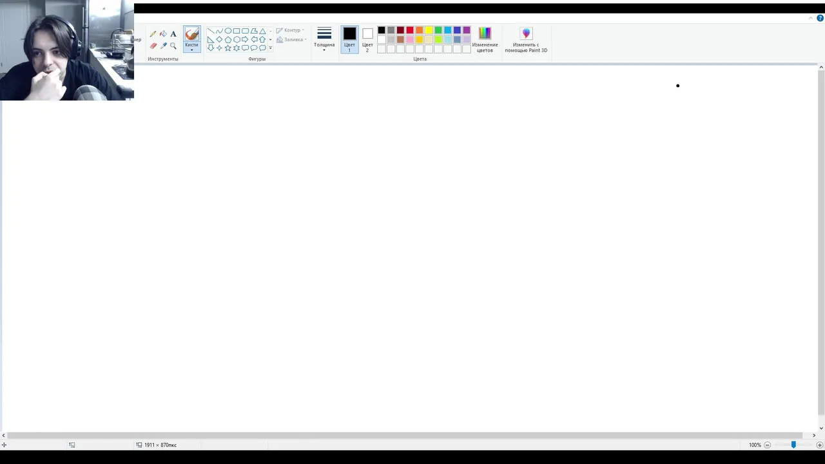Choose the Left arrow shape
This screenshot has width=825, height=464.
click(254, 39)
